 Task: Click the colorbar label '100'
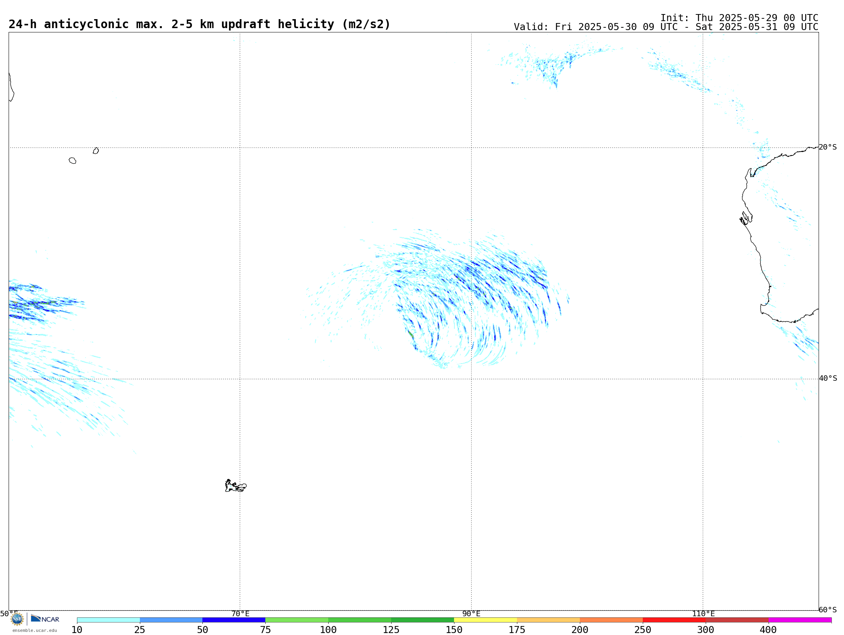click(328, 630)
